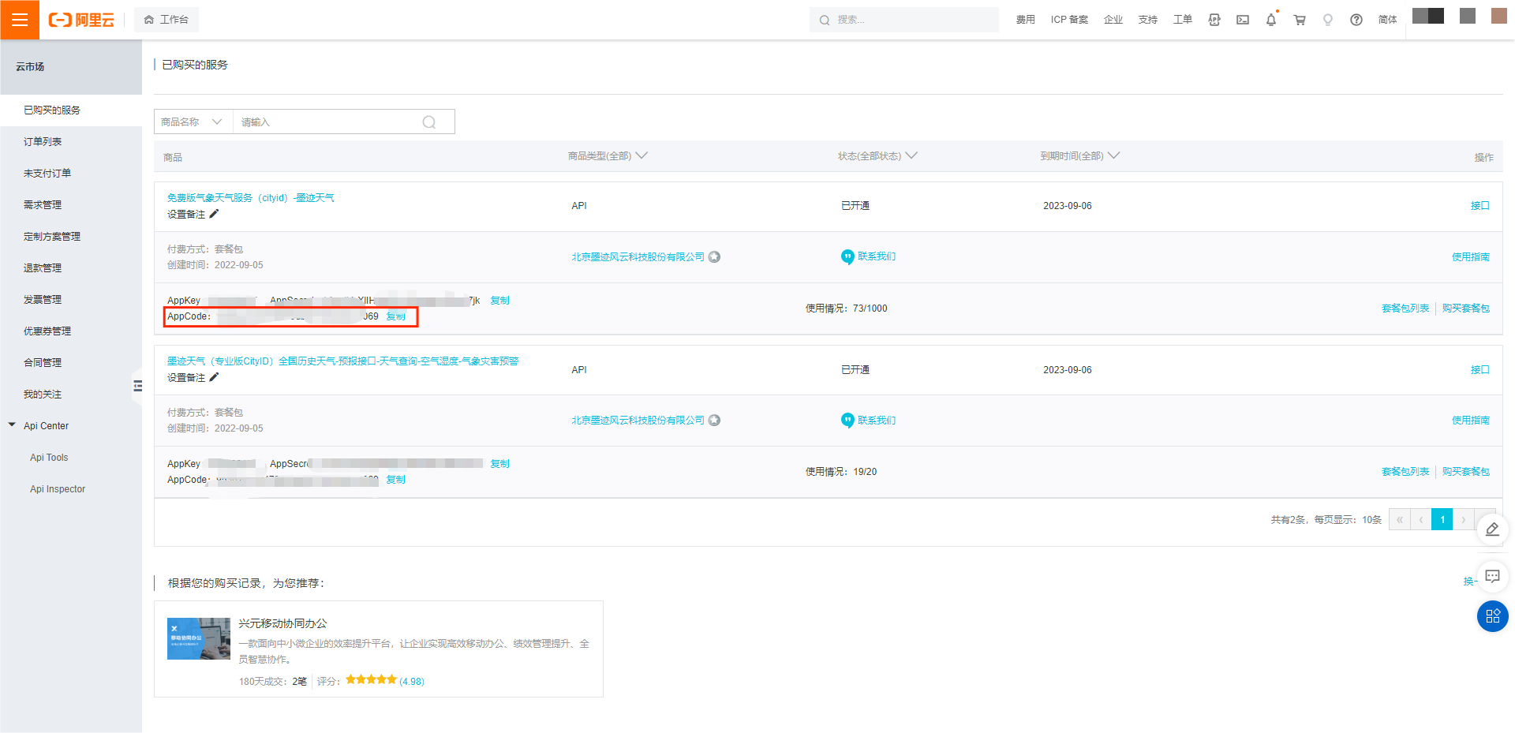Open 接口 for the 免费版气象天气服务 product
Viewport: 1515px width, 733px height.
point(1479,205)
